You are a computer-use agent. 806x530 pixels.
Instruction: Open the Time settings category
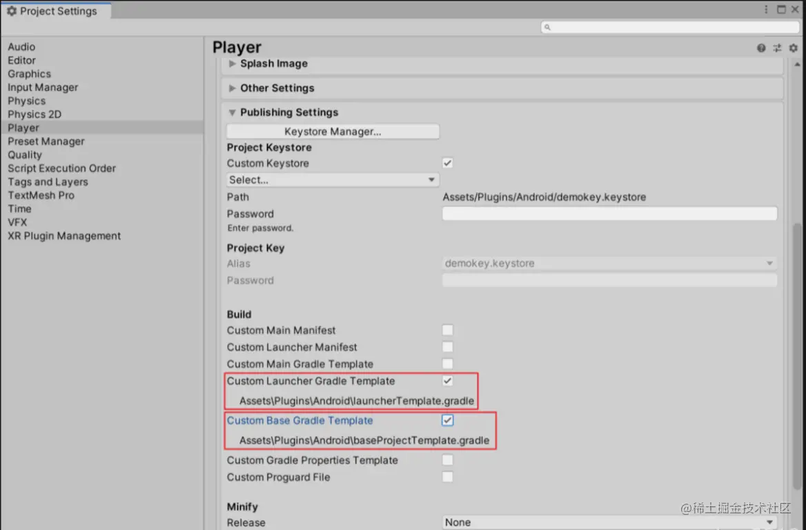coord(19,208)
